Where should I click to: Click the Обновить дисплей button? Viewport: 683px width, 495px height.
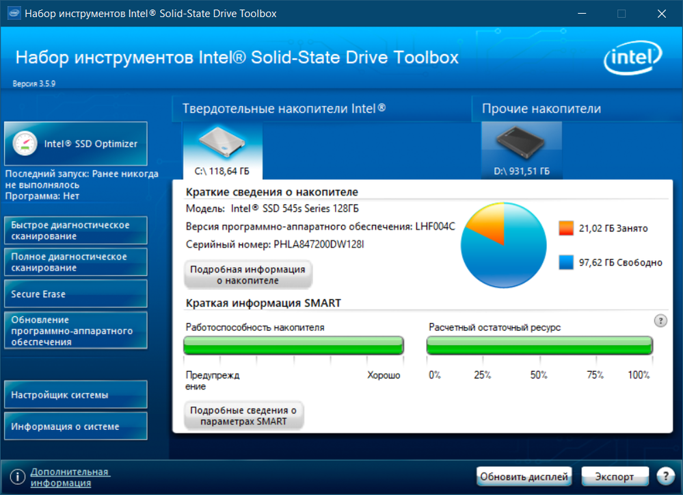coord(524,477)
